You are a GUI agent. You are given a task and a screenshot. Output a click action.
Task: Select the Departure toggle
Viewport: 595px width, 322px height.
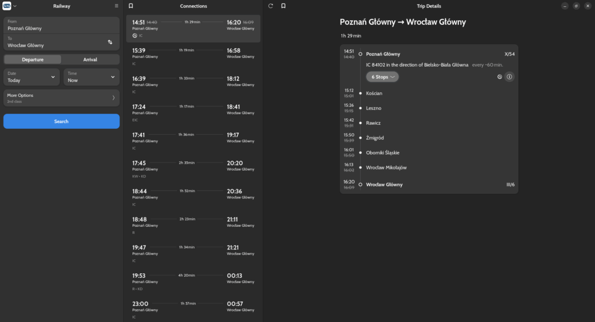tap(33, 60)
